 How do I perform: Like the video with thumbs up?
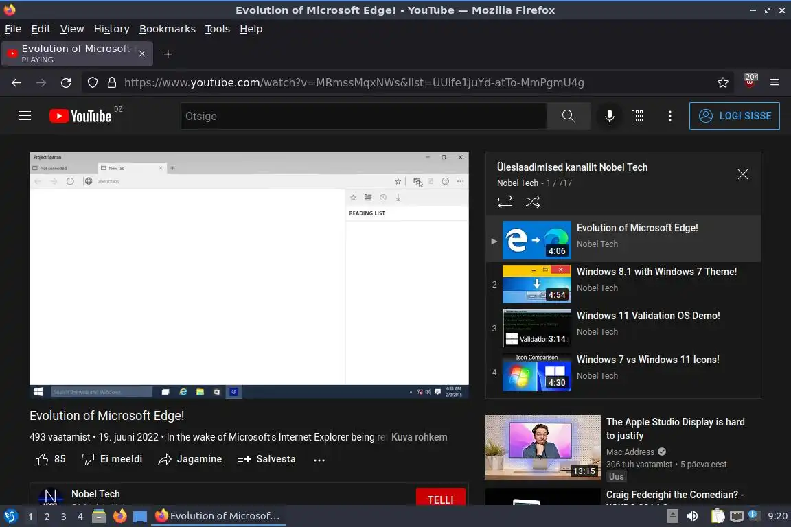click(x=50, y=459)
